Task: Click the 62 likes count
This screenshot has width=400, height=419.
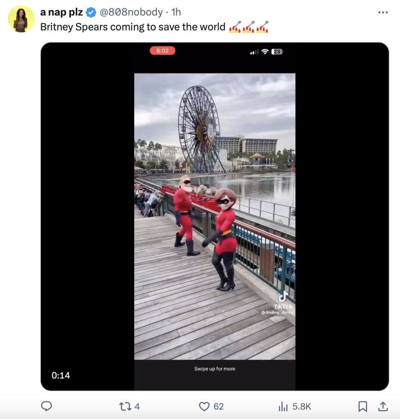Action: tap(219, 406)
